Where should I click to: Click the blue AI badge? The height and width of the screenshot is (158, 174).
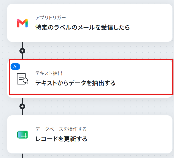point(16,66)
